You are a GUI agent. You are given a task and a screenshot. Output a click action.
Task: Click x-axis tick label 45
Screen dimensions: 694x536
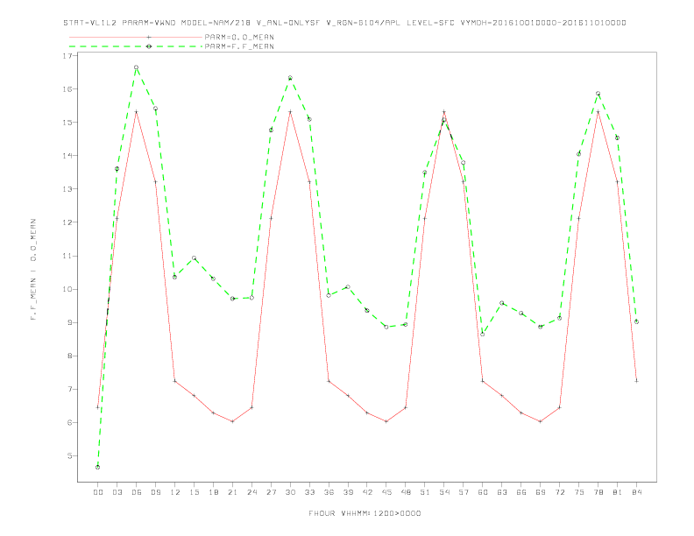tap(386, 492)
